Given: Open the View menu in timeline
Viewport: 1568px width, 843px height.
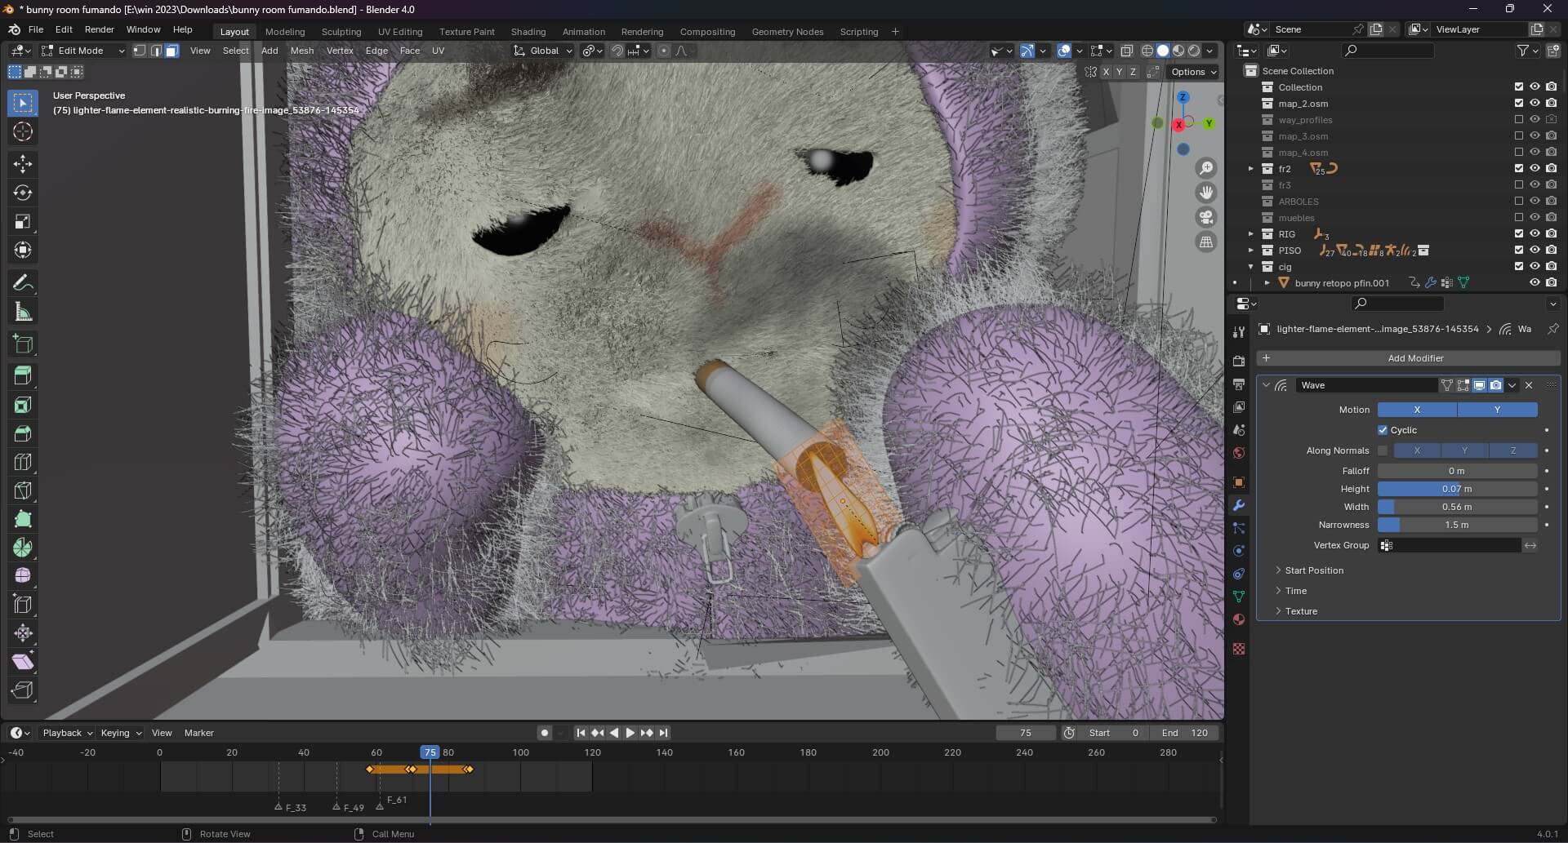Looking at the screenshot, I should pos(162,733).
